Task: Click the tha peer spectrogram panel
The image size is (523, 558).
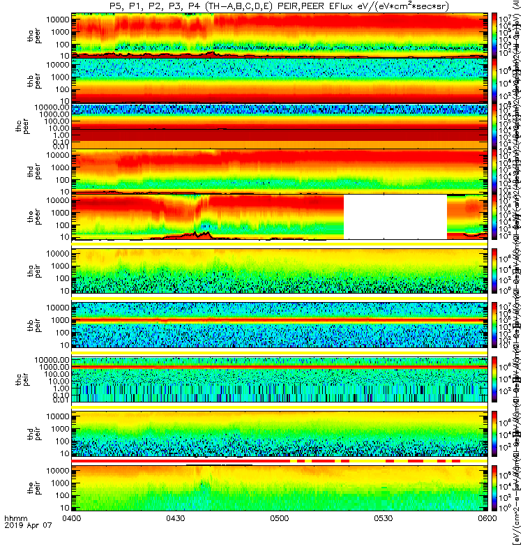Action: [x=280, y=36]
